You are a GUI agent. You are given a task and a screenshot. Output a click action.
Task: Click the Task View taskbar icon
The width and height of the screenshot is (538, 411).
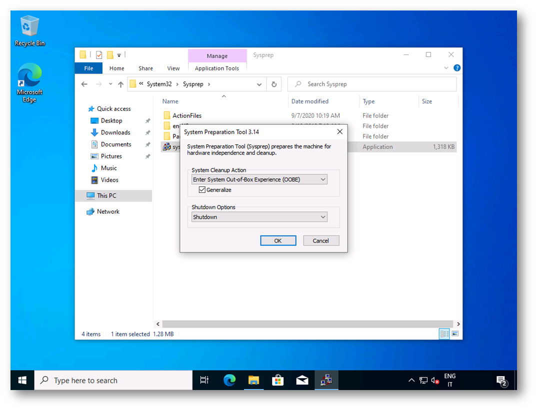pyautogui.click(x=204, y=381)
